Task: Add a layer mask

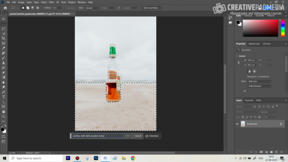Action: 261,152
